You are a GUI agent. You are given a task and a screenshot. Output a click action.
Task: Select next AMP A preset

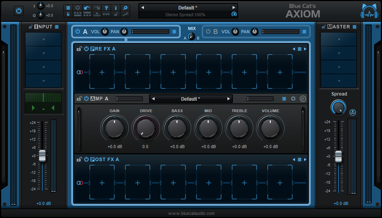[x=229, y=99]
